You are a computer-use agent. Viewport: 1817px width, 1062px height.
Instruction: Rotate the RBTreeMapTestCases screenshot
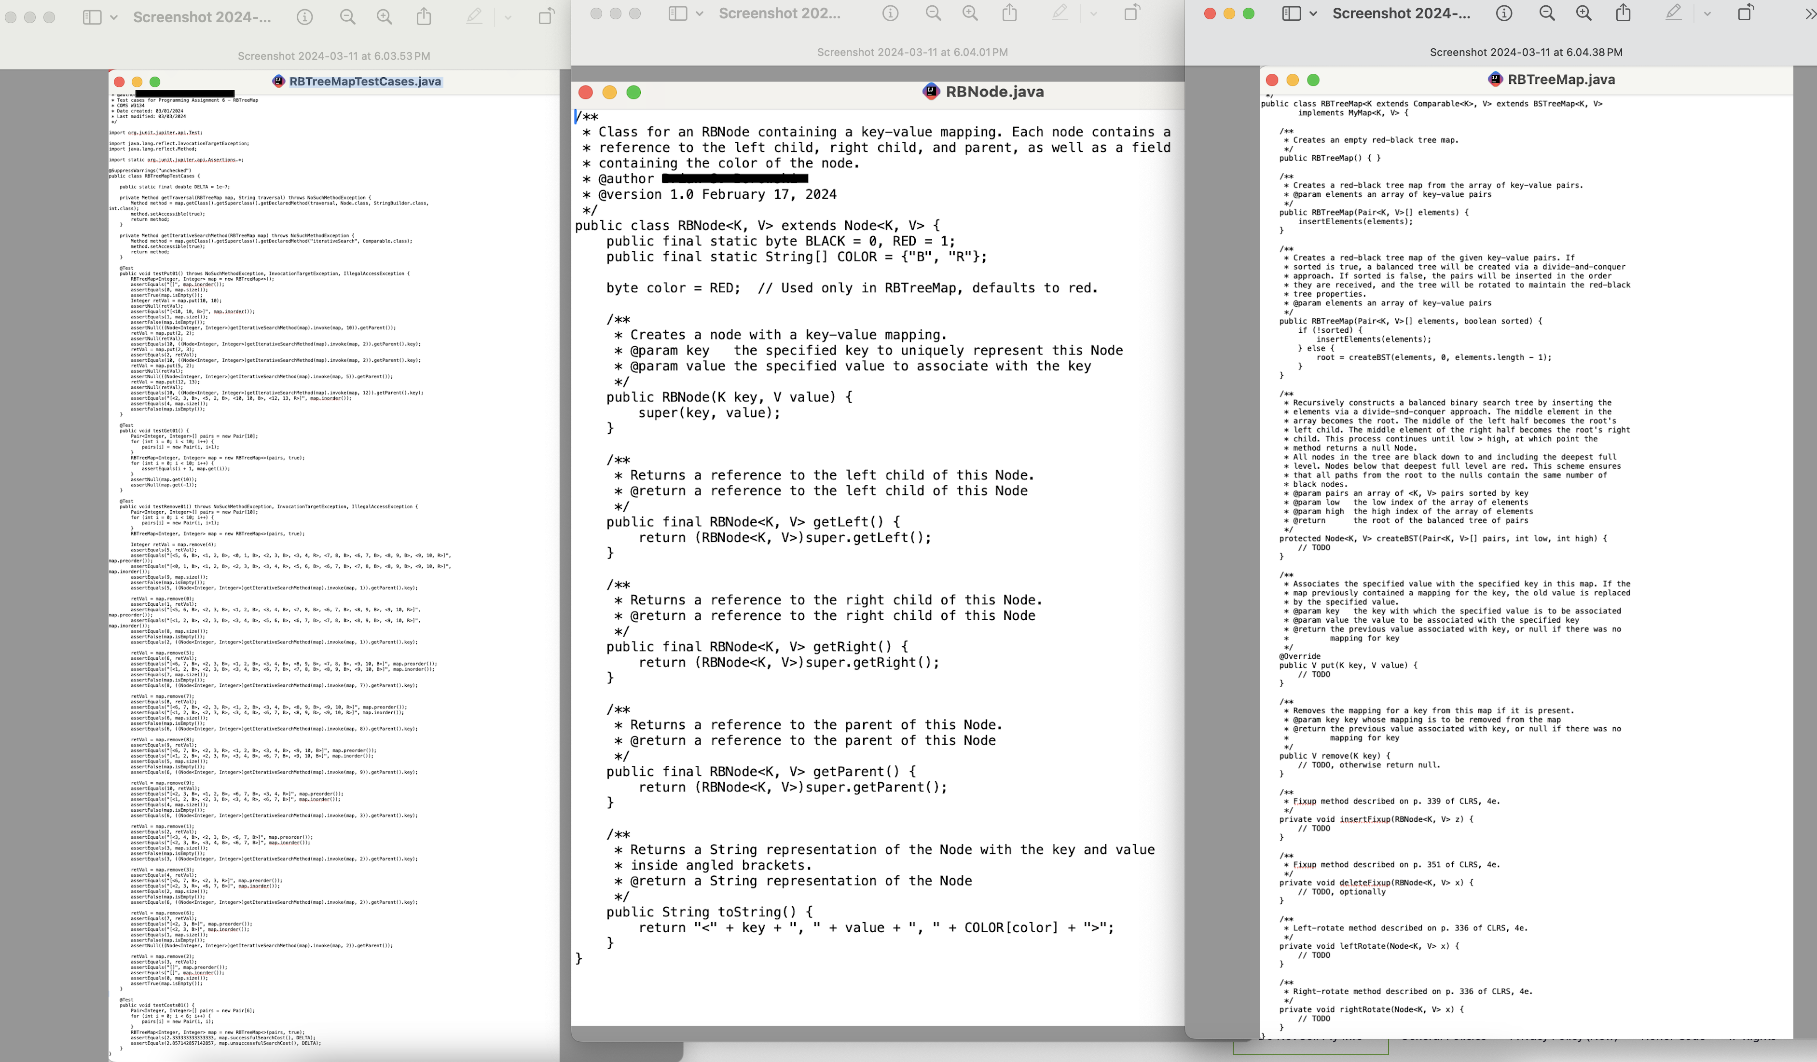545,14
